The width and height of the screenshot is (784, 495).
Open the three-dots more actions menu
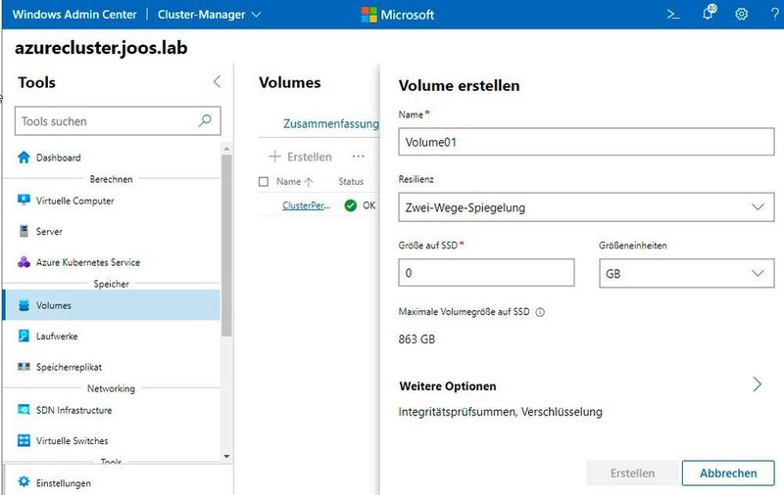pyautogui.click(x=358, y=157)
